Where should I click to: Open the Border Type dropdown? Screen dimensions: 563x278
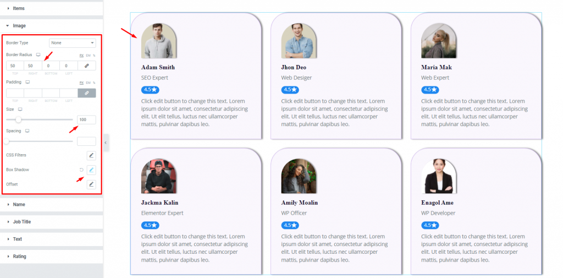click(73, 43)
